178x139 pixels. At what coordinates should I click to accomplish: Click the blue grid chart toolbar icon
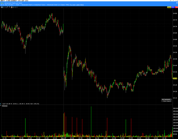tap(2, 7)
